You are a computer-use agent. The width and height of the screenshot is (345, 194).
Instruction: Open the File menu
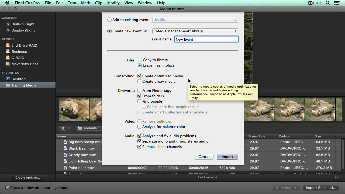[48, 3]
